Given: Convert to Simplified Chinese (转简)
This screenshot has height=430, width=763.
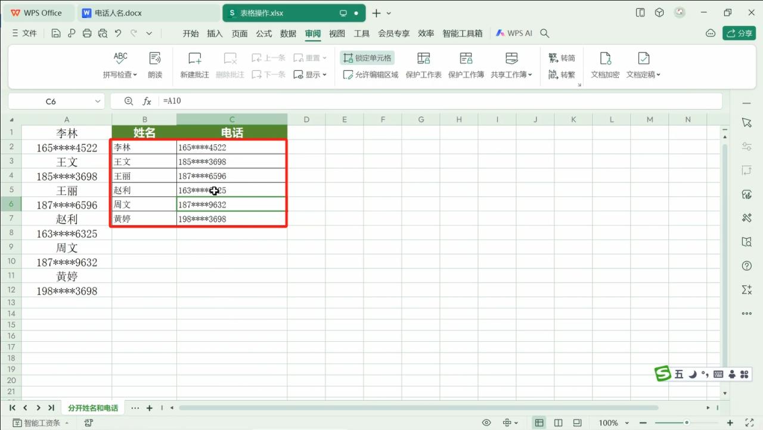Looking at the screenshot, I should [562, 58].
